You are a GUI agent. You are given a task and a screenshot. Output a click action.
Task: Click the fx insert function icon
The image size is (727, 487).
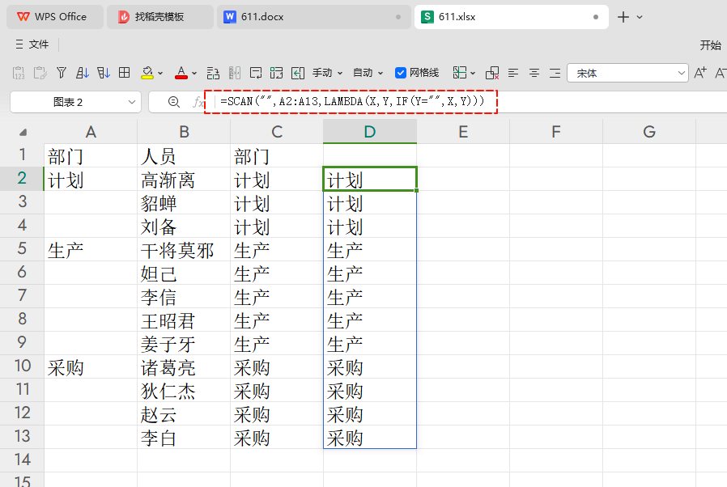[198, 102]
